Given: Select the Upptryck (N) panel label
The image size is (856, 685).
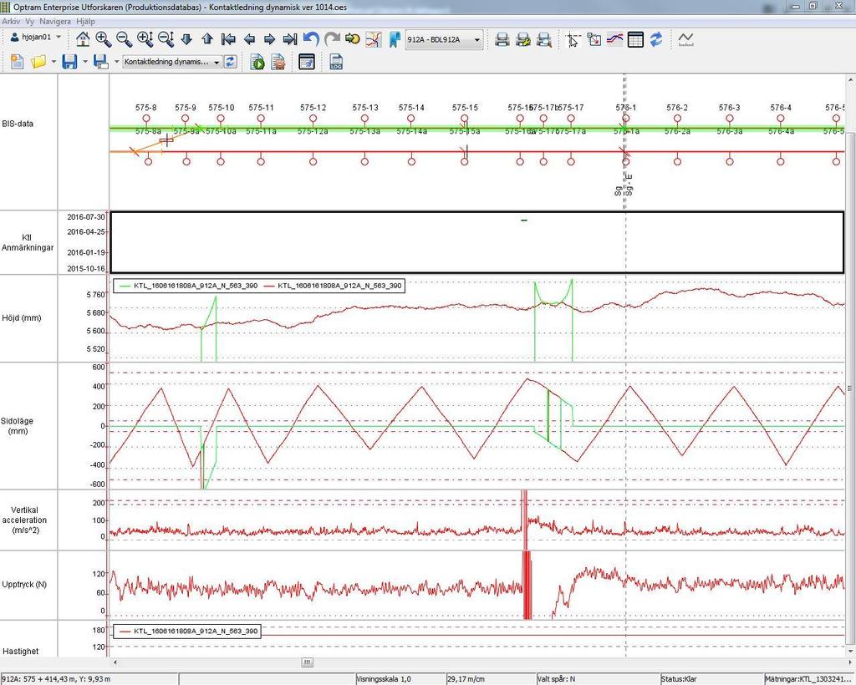Looking at the screenshot, I should tap(24, 584).
